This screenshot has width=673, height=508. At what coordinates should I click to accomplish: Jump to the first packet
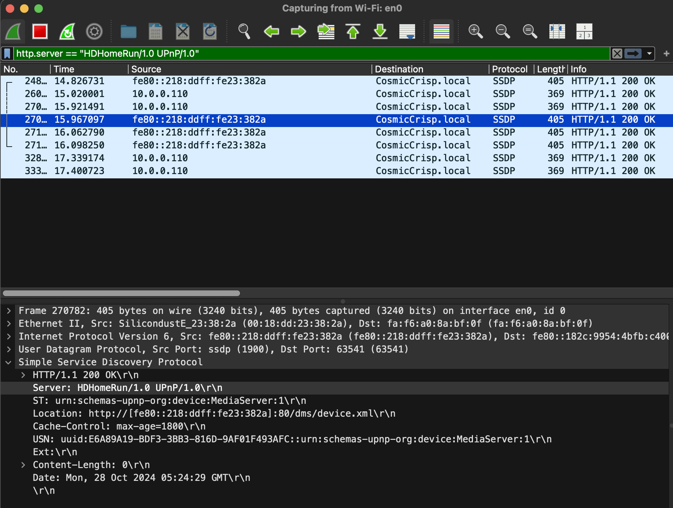353,32
